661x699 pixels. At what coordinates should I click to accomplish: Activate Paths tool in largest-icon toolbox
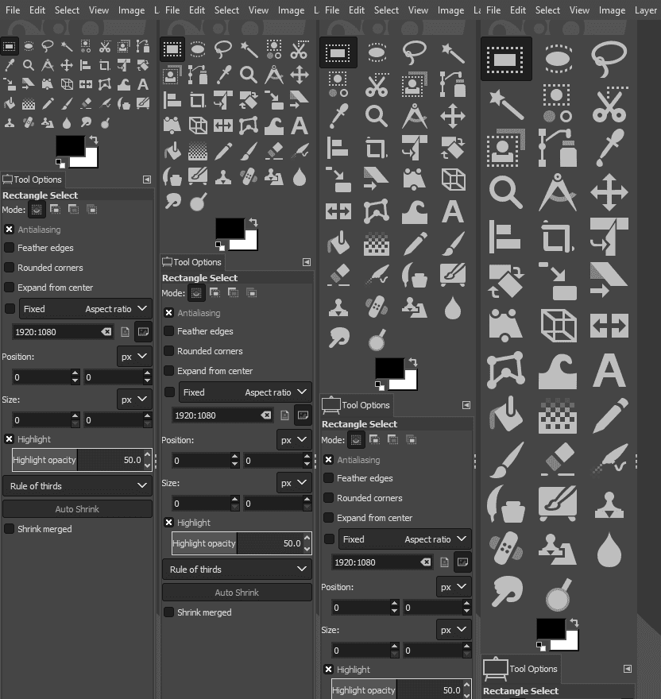tap(558, 148)
